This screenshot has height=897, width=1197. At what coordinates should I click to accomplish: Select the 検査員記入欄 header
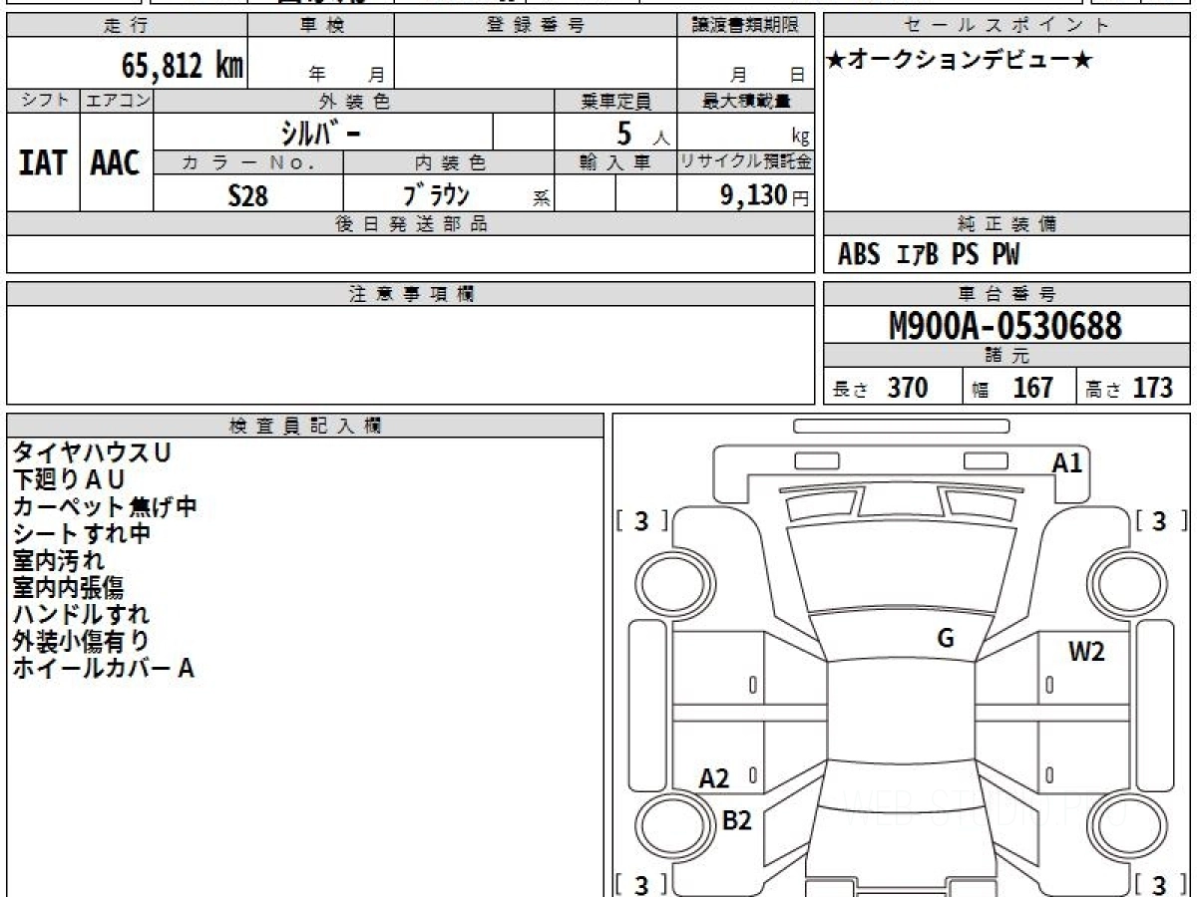pos(305,426)
